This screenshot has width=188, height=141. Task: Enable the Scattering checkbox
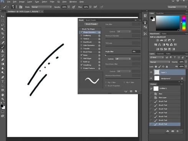click(81, 35)
